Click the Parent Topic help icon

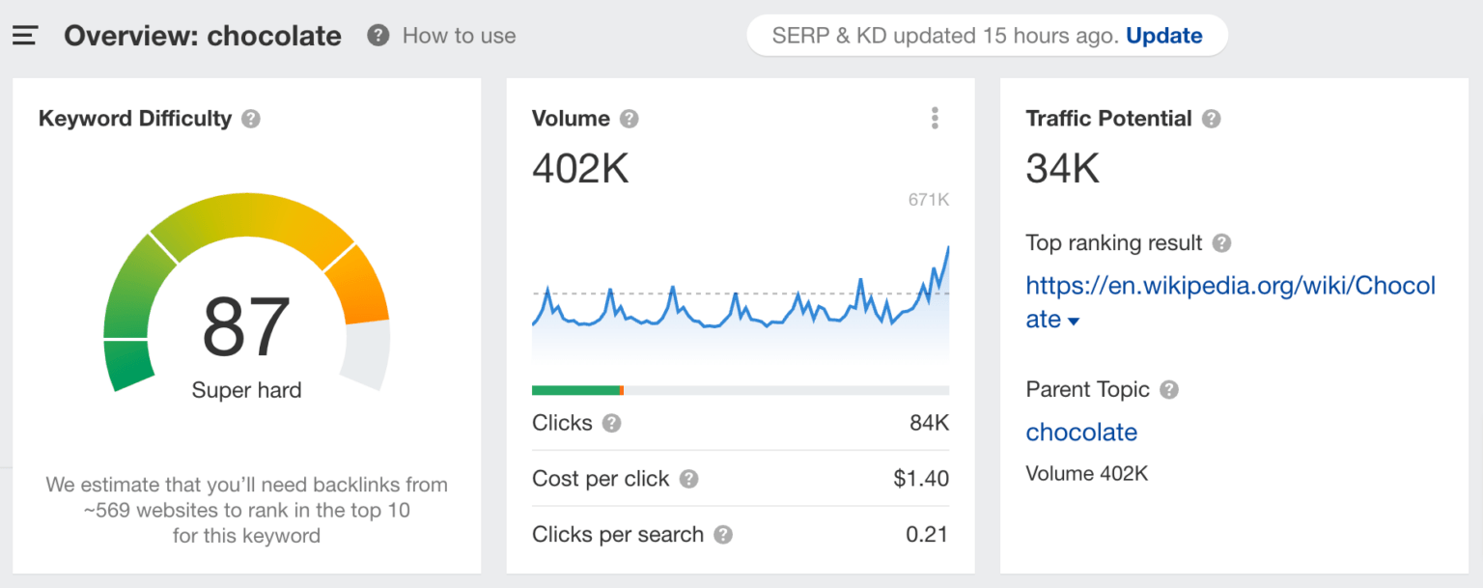click(x=1168, y=390)
